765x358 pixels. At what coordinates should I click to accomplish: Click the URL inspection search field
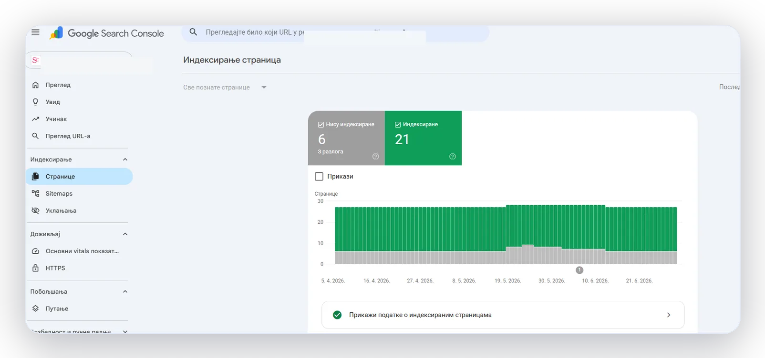[335, 32]
